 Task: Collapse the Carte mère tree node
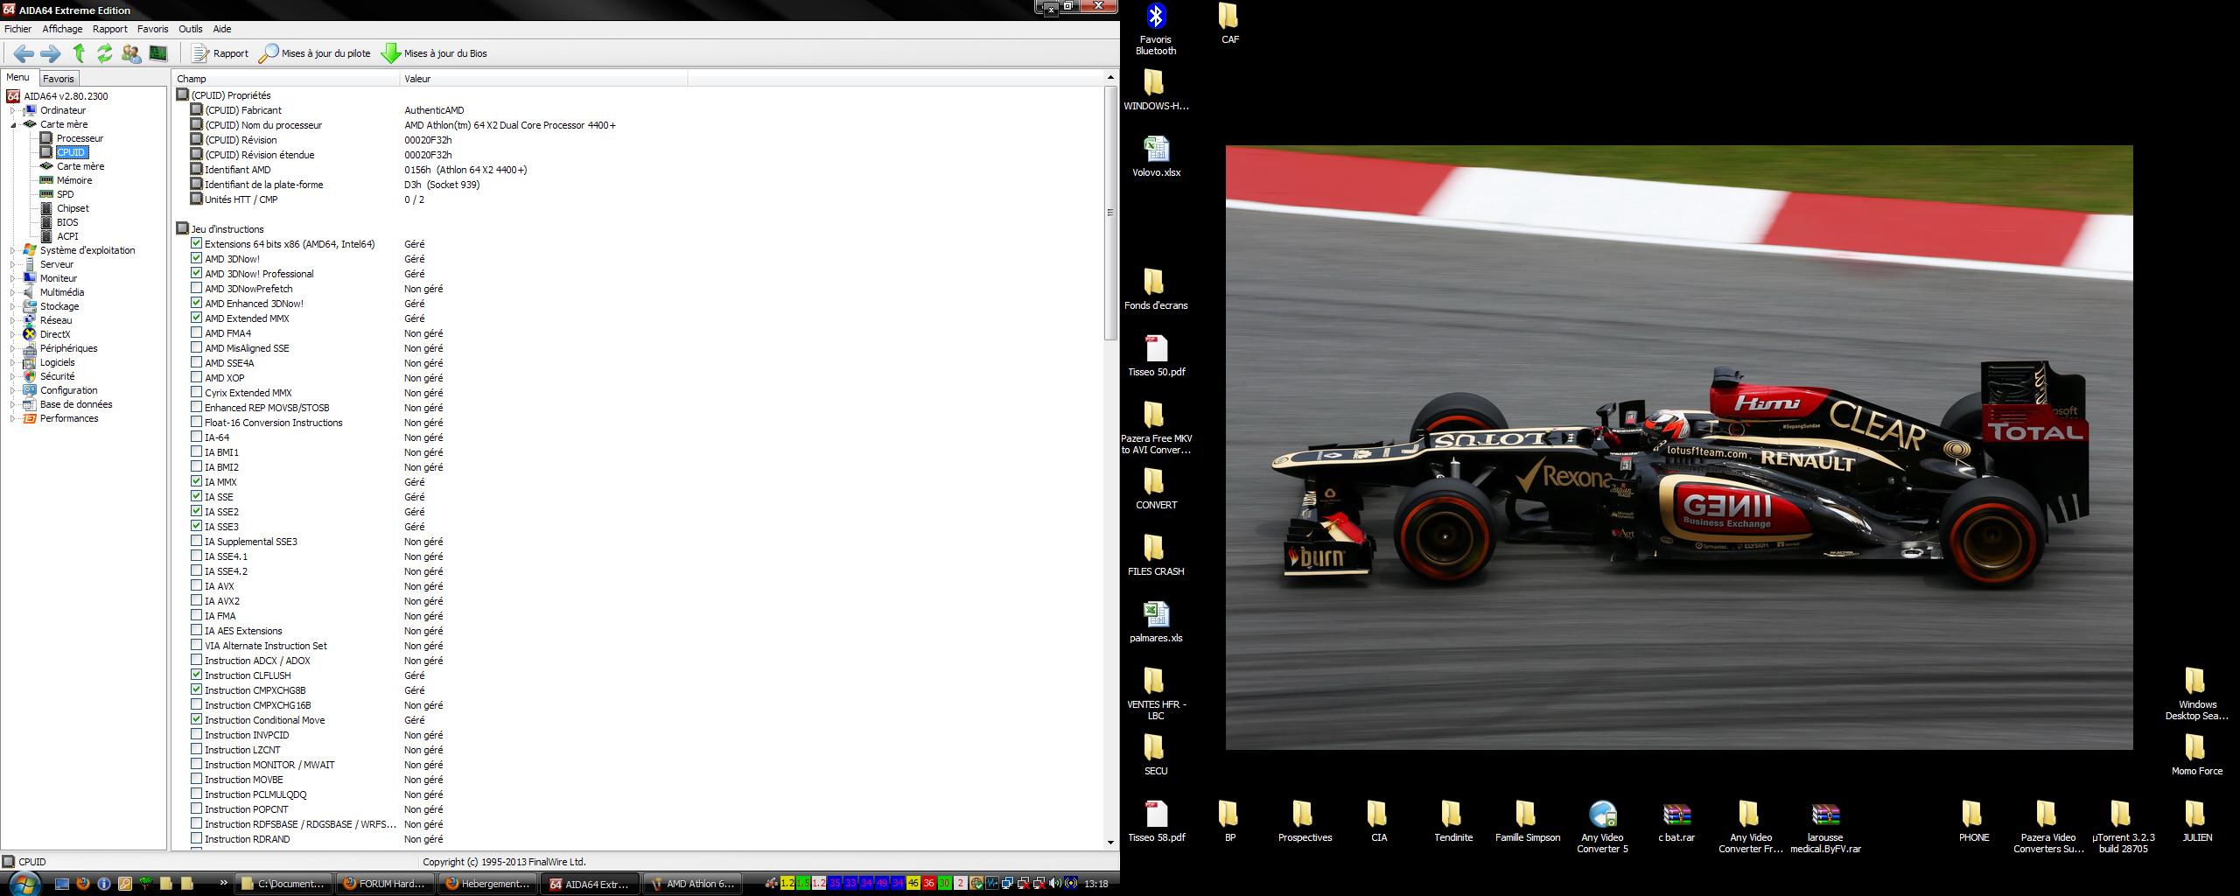[x=13, y=124]
